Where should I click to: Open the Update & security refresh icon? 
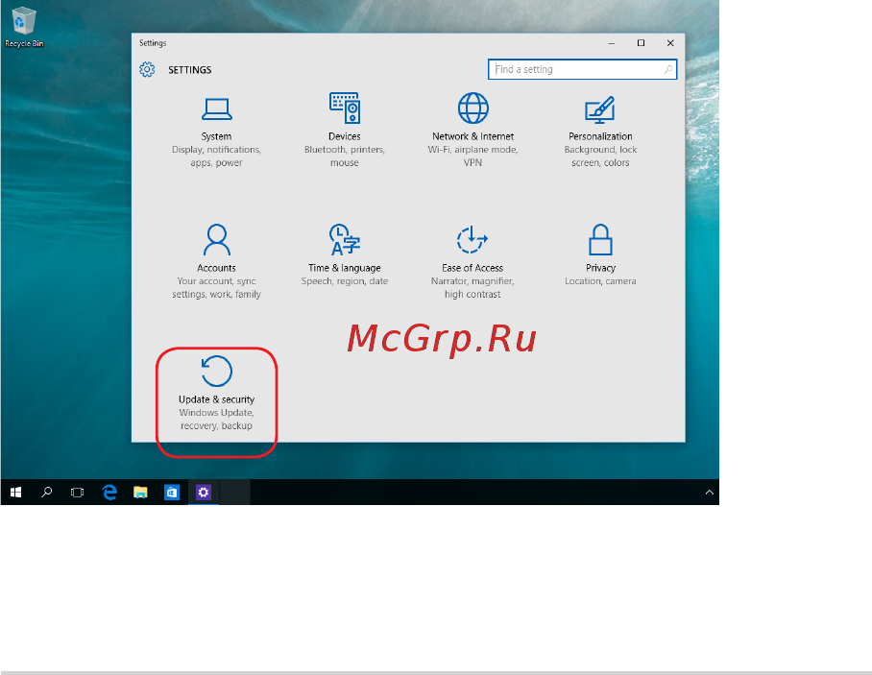pyautogui.click(x=216, y=371)
